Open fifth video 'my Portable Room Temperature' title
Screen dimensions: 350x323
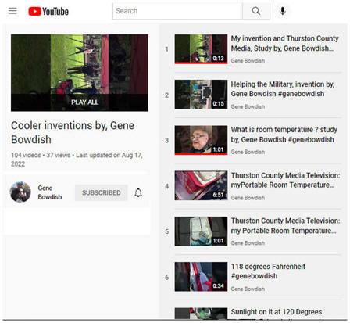coord(285,226)
